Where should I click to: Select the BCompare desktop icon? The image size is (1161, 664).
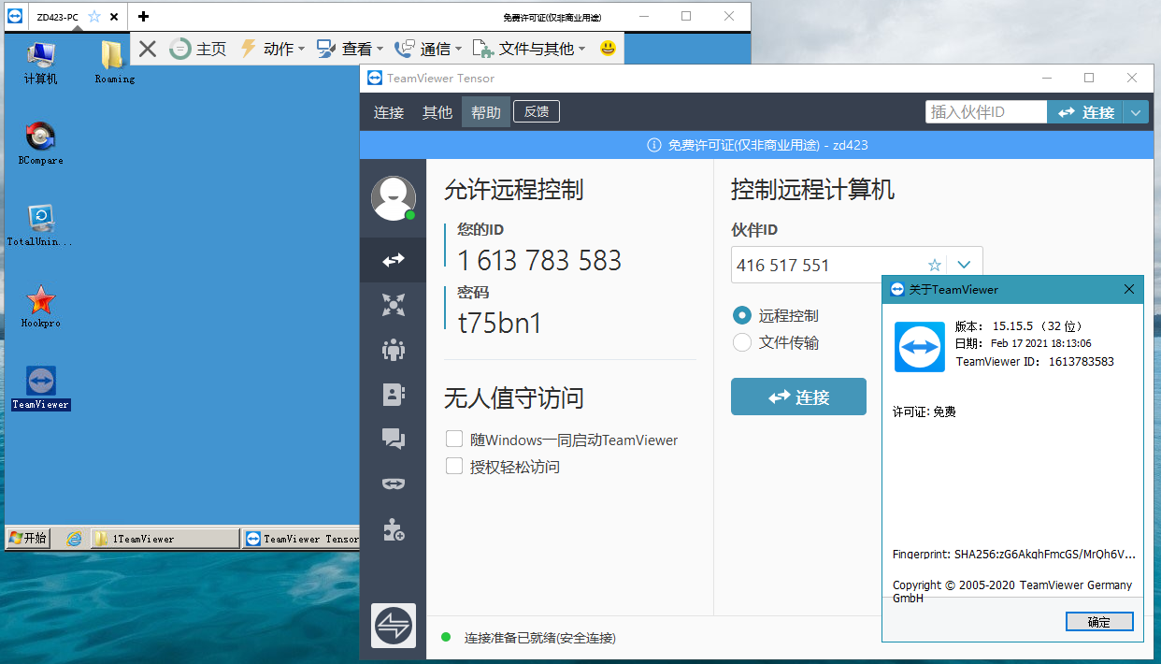(x=40, y=144)
